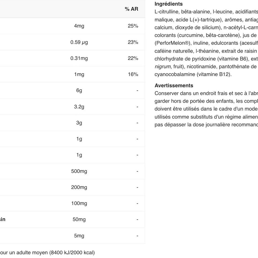This screenshot has width=258, height=258.
Task: Select the 22% value in the table
Action: [133, 58]
